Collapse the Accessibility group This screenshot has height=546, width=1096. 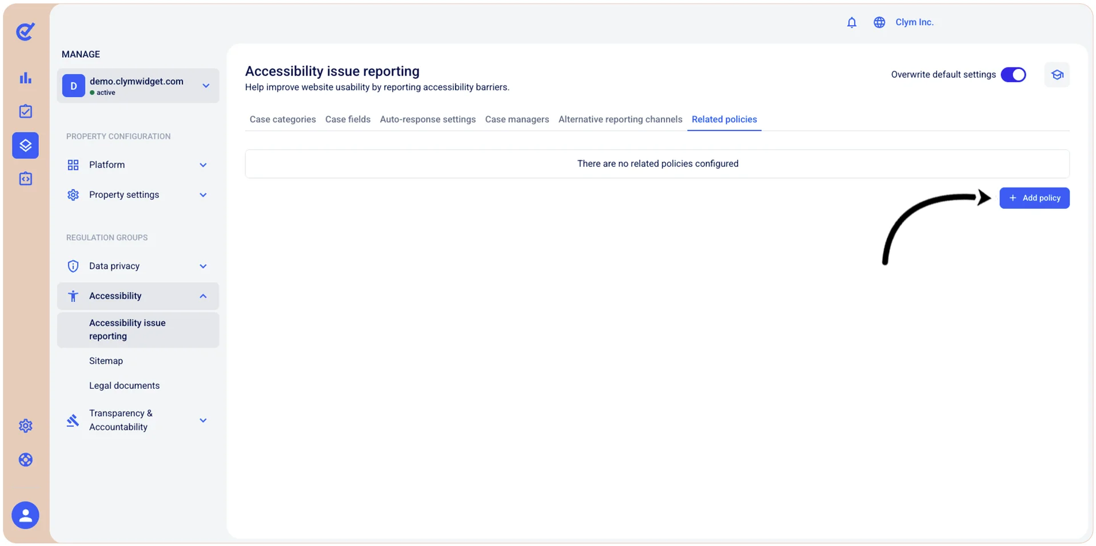pyautogui.click(x=138, y=296)
